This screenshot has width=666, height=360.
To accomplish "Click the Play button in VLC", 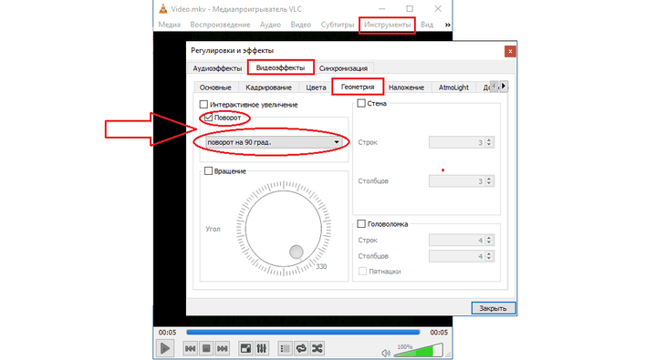I will [165, 348].
